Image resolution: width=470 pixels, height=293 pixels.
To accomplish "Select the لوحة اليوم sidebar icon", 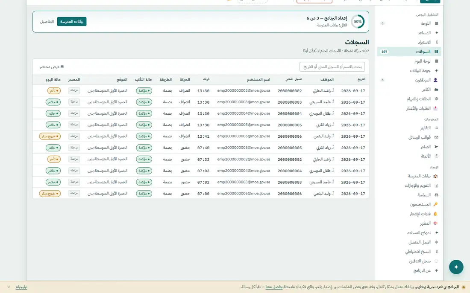I will 436,61.
